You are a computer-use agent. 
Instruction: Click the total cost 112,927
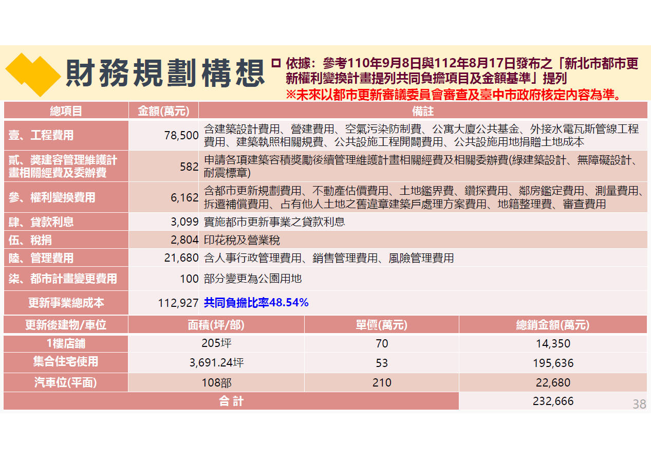pyautogui.click(x=178, y=303)
